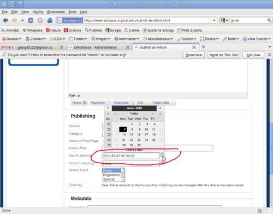Close the sd4chinese Administration tab

pyautogui.click(x=128, y=47)
